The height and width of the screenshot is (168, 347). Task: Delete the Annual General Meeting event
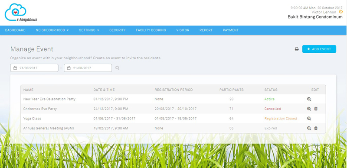tap(316, 128)
